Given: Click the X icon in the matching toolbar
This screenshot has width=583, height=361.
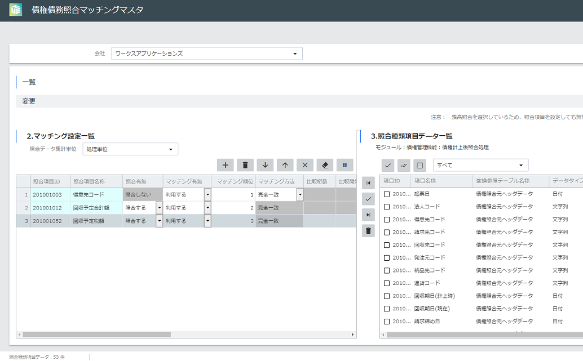Looking at the screenshot, I should click(305, 165).
